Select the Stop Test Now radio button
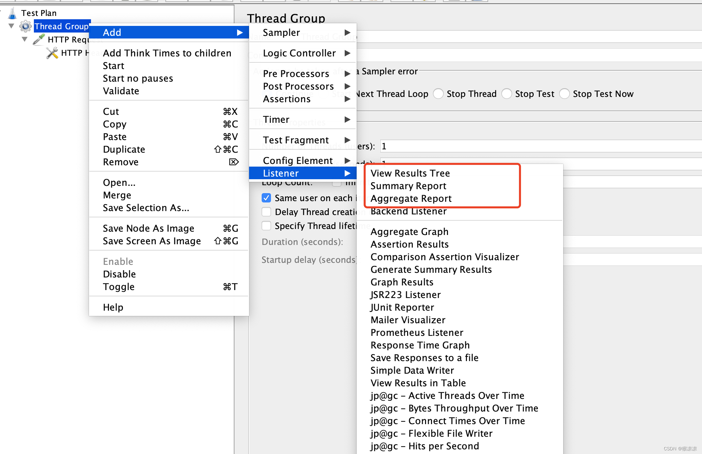The width and height of the screenshot is (702, 454). [x=565, y=94]
